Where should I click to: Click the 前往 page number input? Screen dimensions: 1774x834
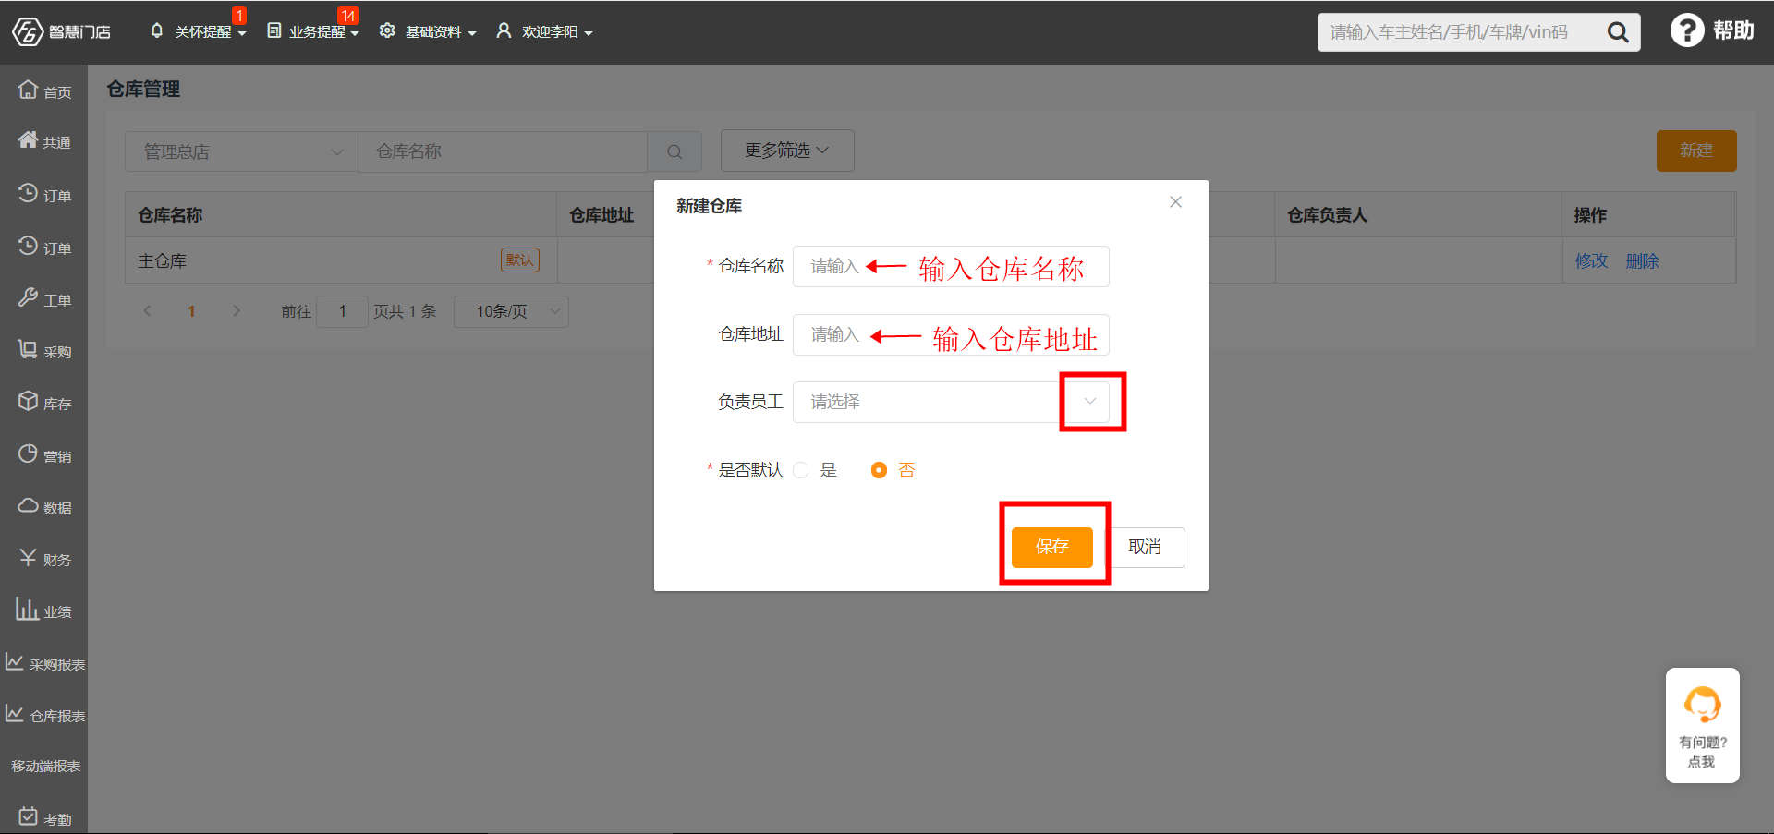342,311
